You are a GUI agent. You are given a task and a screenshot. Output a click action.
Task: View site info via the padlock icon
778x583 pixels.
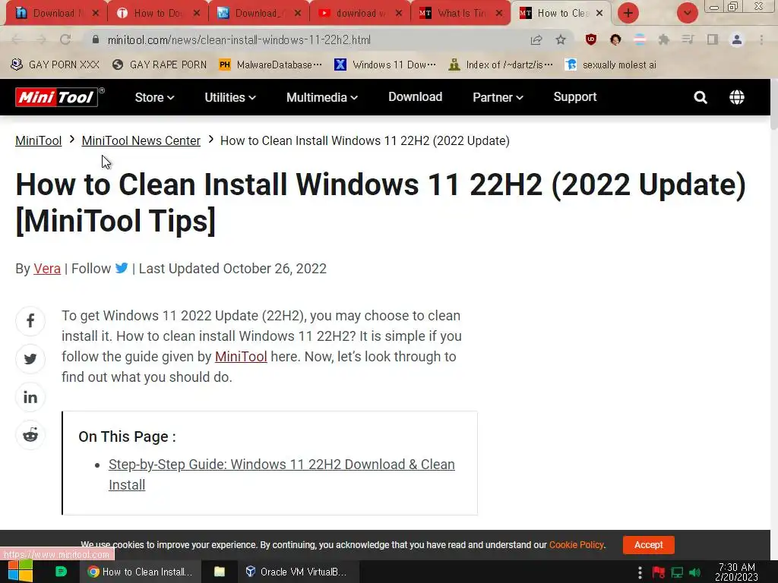click(96, 39)
